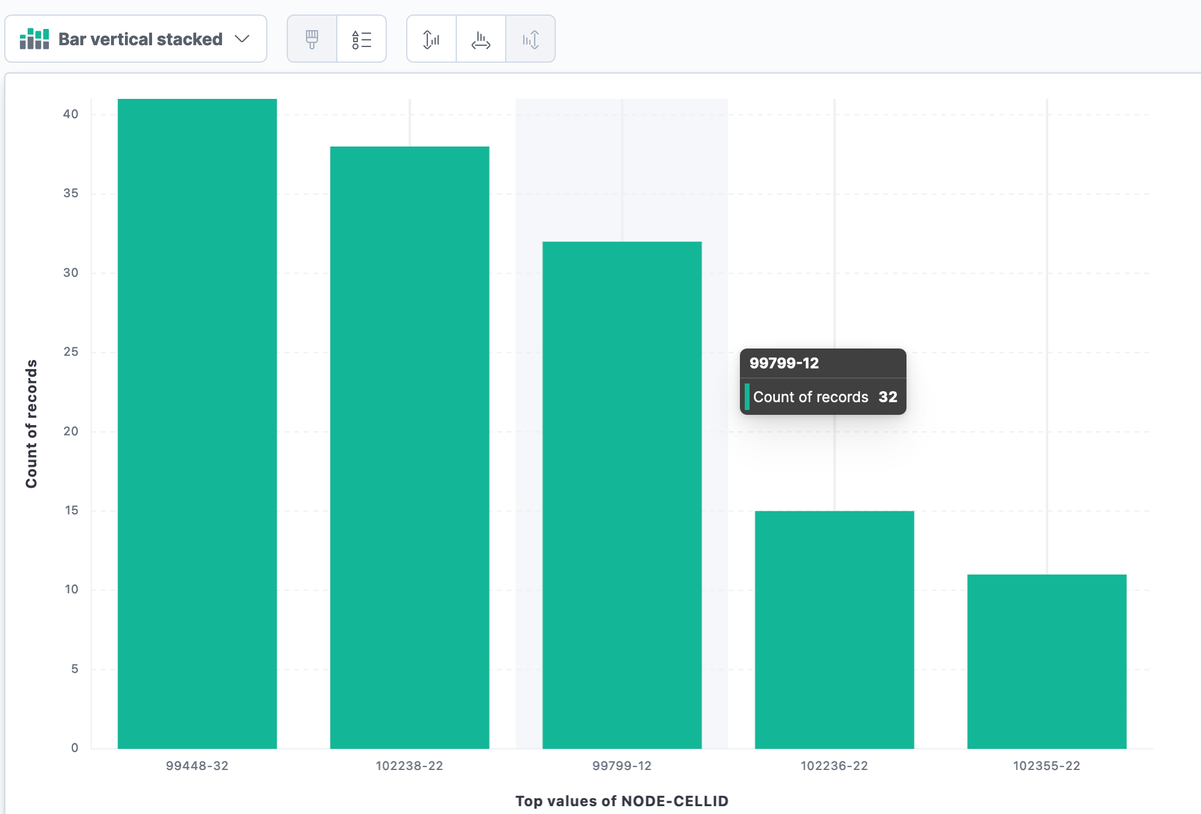1201x814 pixels.
Task: Select the highlighted 99799-12 bar
Action: (x=622, y=494)
